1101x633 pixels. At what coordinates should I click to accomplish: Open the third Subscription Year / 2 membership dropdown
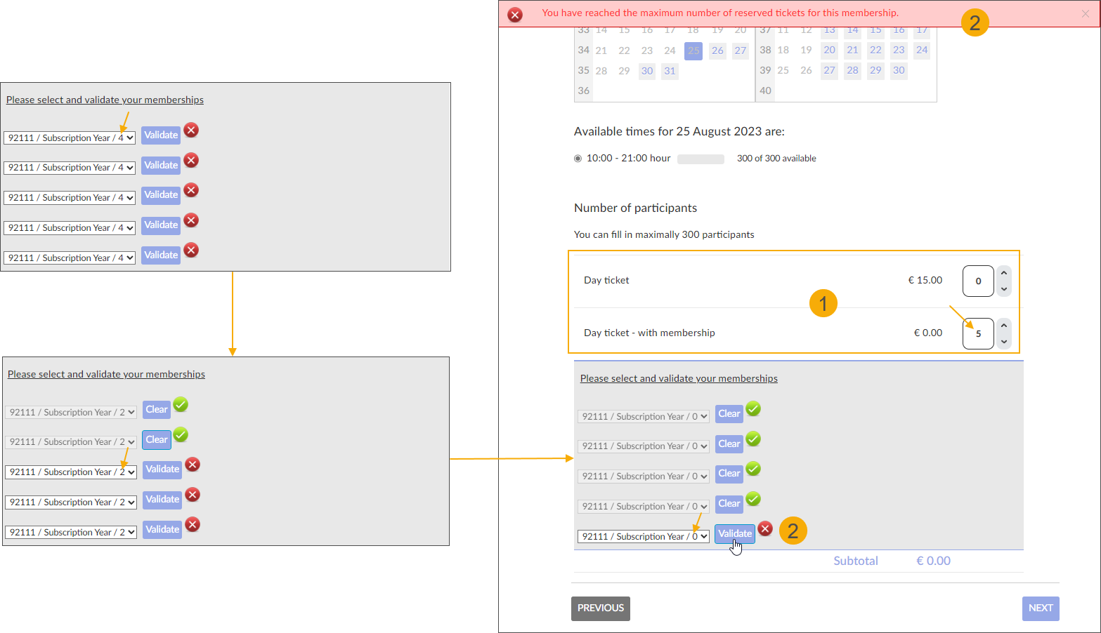pos(70,472)
